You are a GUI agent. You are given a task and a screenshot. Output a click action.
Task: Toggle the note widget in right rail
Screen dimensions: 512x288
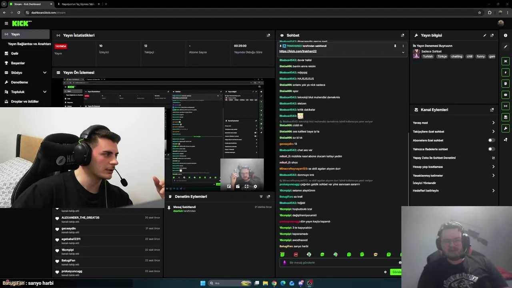point(506,84)
